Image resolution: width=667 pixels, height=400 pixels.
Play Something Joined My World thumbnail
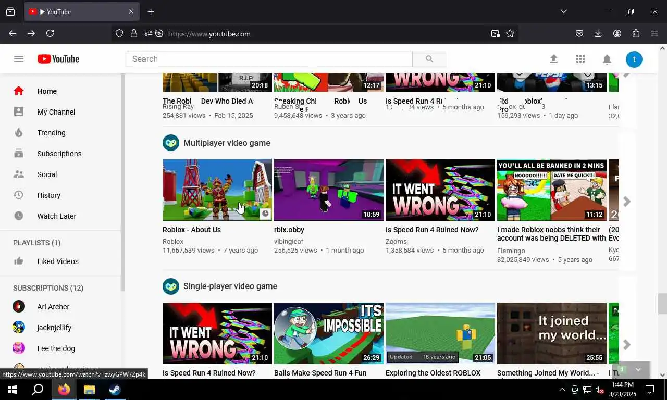(552, 333)
